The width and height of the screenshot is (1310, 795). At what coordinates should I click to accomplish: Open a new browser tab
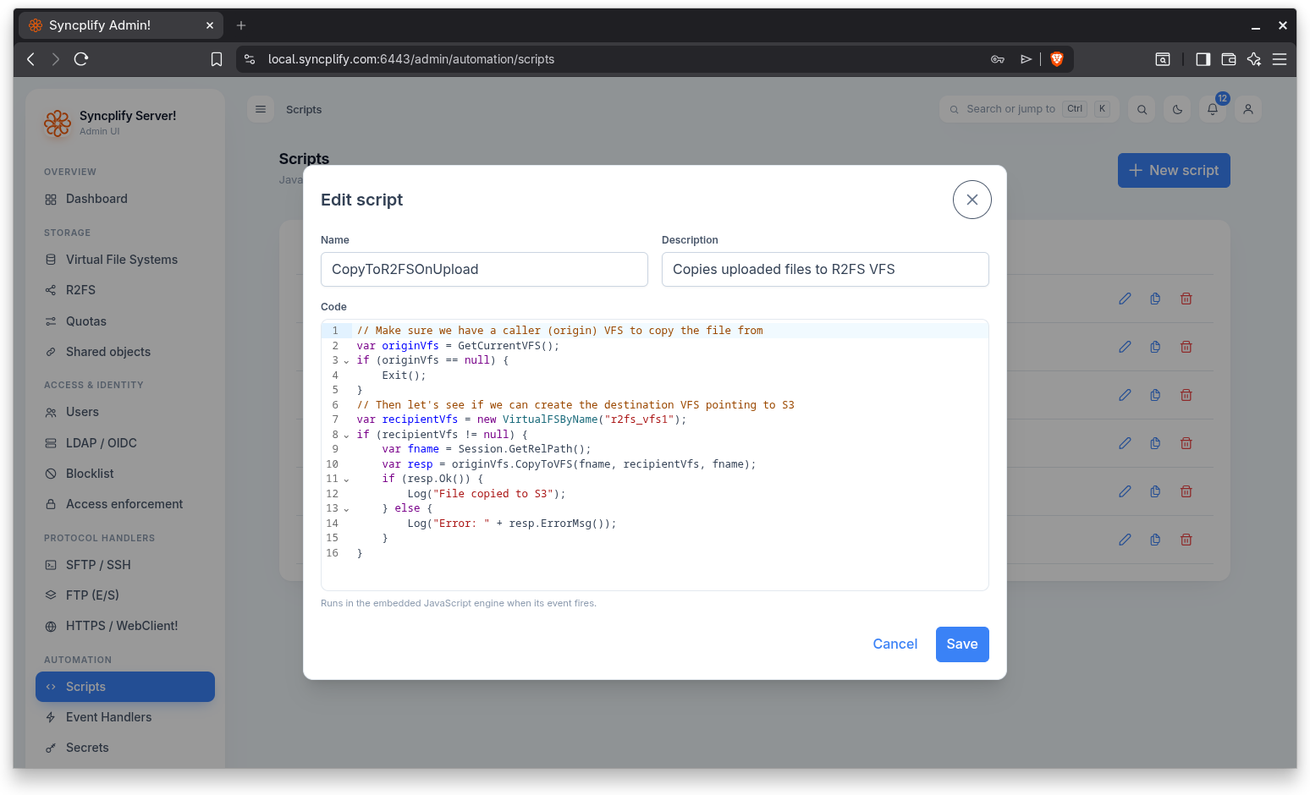241,25
